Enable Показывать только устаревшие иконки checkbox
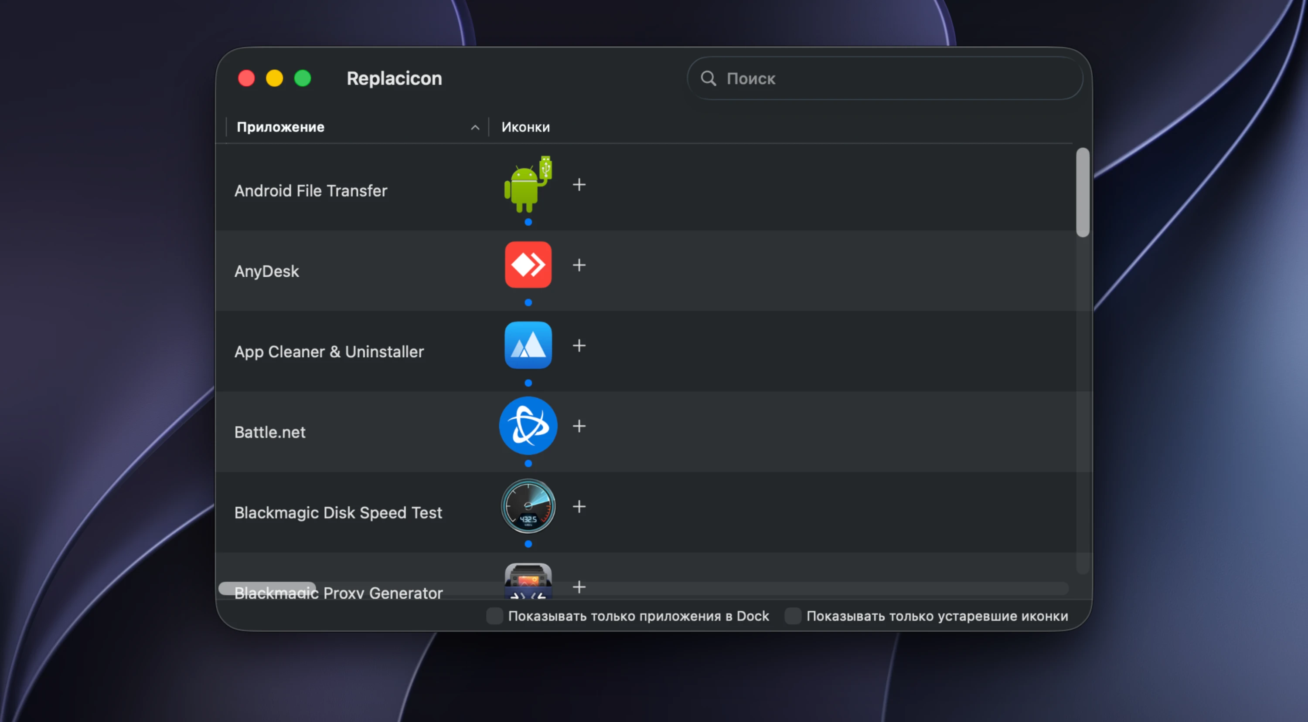This screenshot has width=1308, height=722. tap(793, 615)
